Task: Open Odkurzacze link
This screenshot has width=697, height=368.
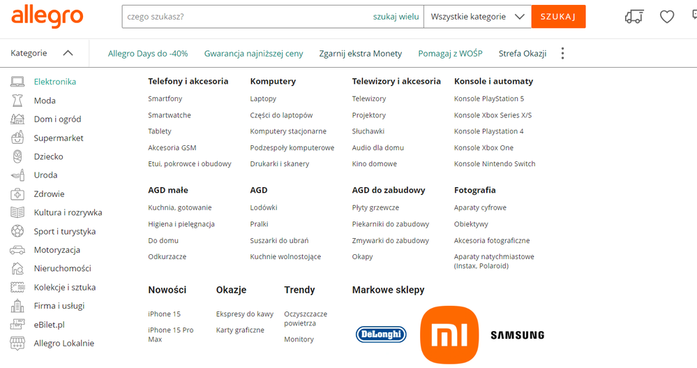Action: (167, 257)
